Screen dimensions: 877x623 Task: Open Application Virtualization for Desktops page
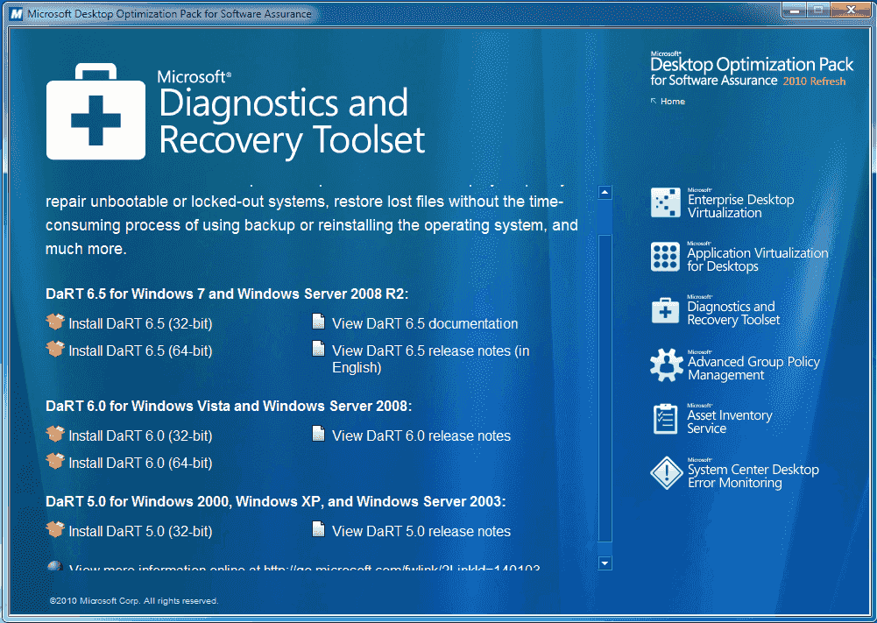[757, 259]
